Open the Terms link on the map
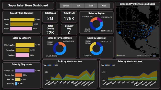The width and height of the screenshot is (161, 90). point(154,56)
